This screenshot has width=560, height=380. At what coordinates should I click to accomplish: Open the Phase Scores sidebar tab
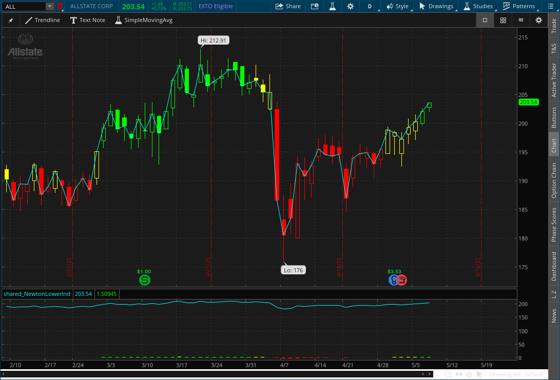554,225
